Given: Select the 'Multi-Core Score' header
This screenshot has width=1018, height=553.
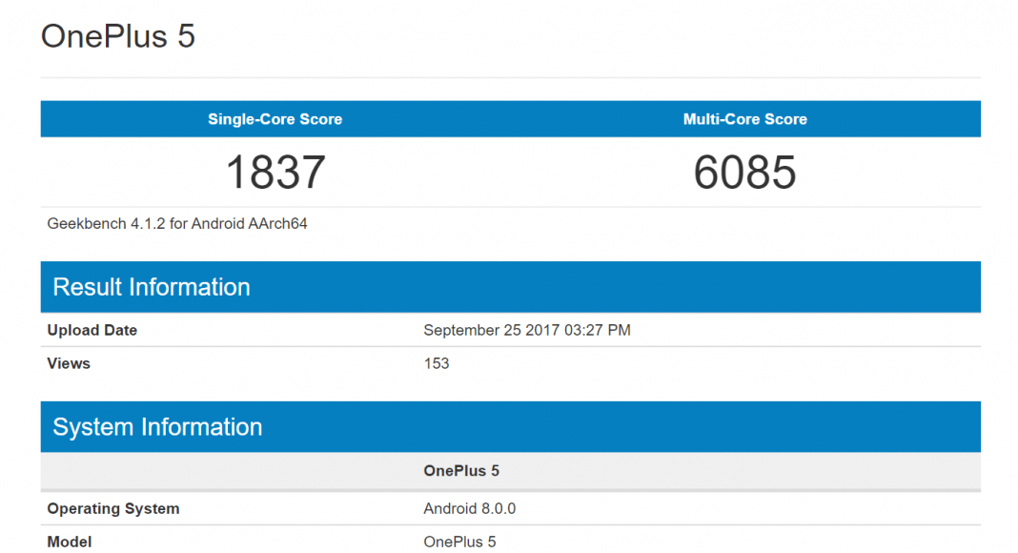Looking at the screenshot, I should pyautogui.click(x=744, y=119).
